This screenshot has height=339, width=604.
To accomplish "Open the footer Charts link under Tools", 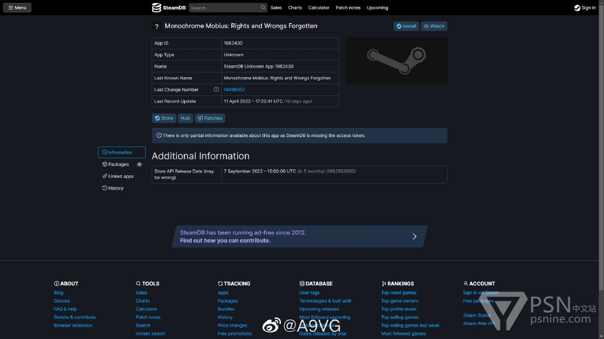I will [x=143, y=301].
